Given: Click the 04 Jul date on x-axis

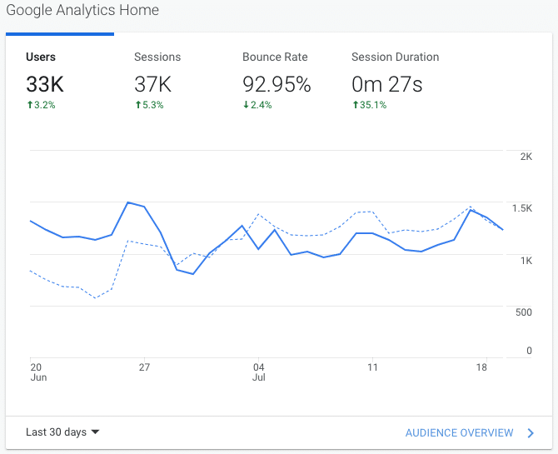Looking at the screenshot, I should tap(259, 372).
